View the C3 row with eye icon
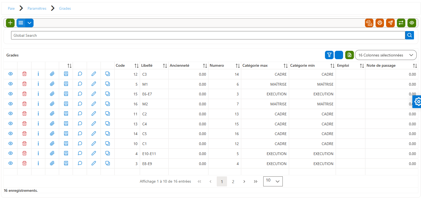Image resolution: width=421 pixels, height=198 pixels. pos(11,74)
